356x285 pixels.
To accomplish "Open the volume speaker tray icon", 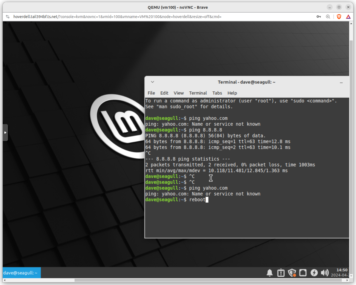I will point(325,273).
